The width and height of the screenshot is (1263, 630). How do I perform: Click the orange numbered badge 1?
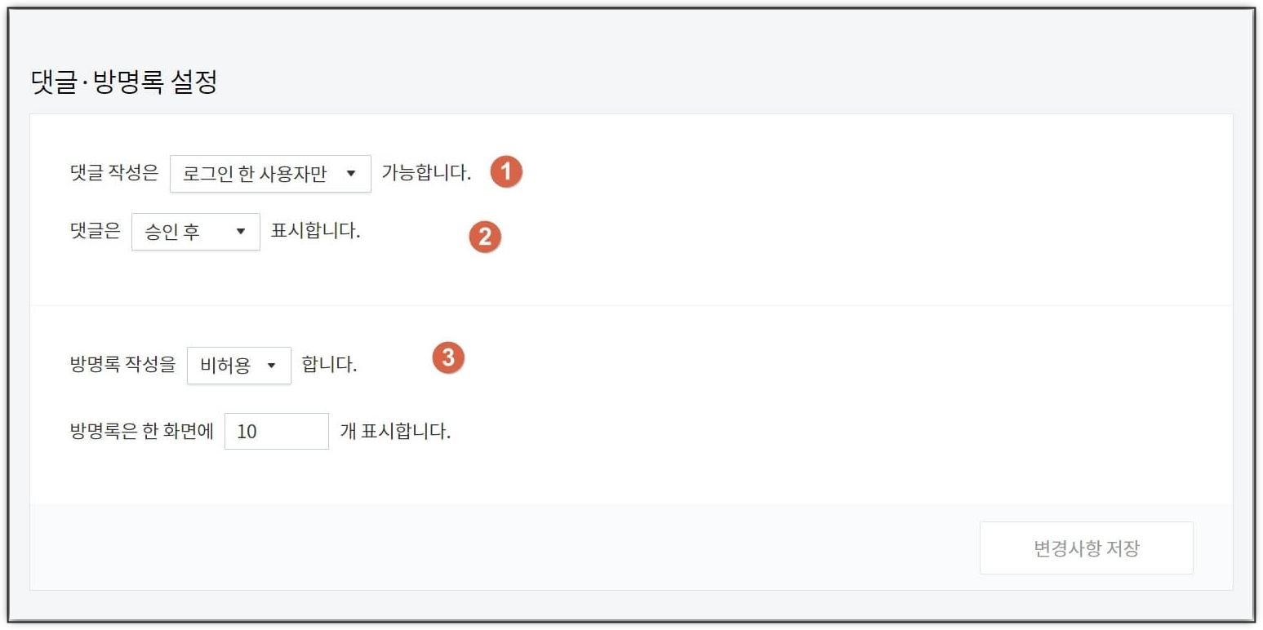click(505, 171)
